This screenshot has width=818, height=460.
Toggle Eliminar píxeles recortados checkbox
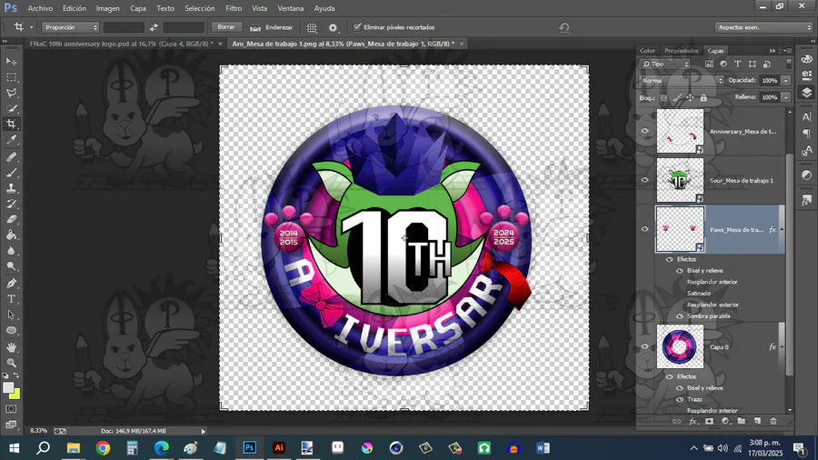coord(357,27)
